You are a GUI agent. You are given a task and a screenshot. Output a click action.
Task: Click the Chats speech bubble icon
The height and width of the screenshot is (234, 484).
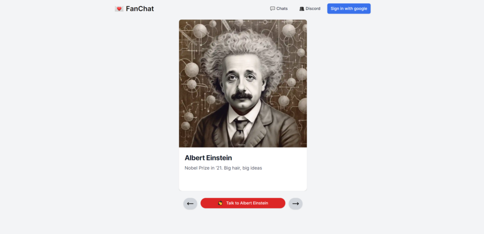(x=273, y=9)
